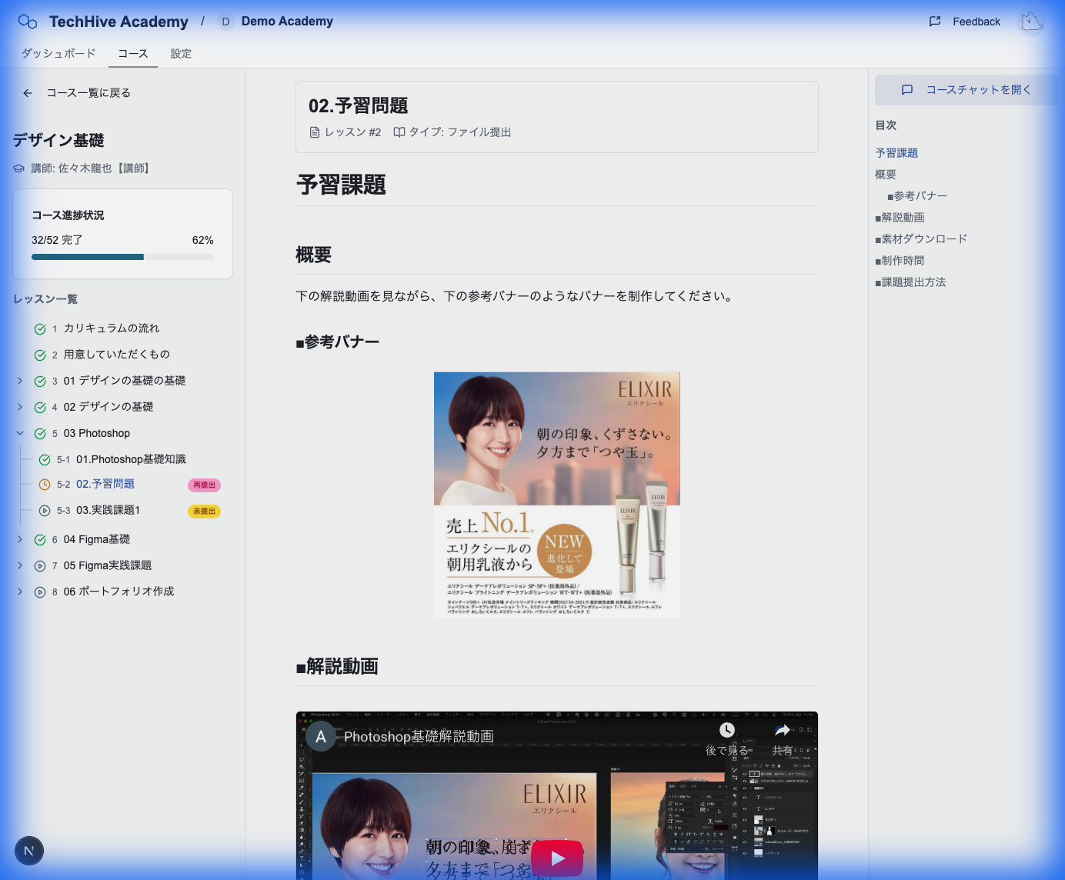Select the コース tab
Viewport: 1065px width, 880px height.
(133, 53)
